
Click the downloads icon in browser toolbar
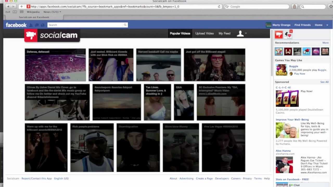331,6
